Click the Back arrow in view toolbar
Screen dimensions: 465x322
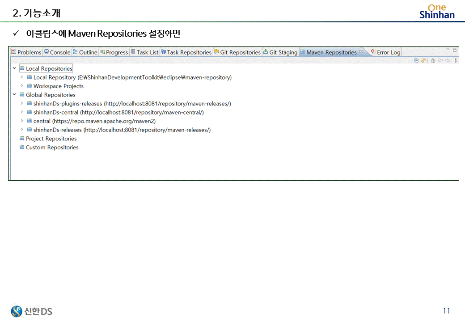click(x=440, y=60)
